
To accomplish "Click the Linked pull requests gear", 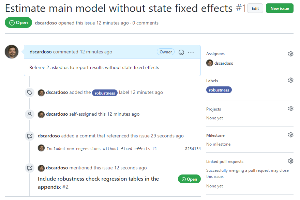I will (x=290, y=161).
